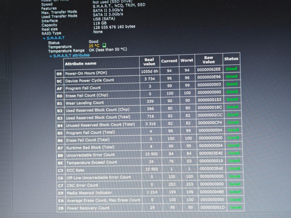Click raw value 0000000CF4
Image resolution: width=291 pixels, height=218 pixels.
(x=210, y=123)
